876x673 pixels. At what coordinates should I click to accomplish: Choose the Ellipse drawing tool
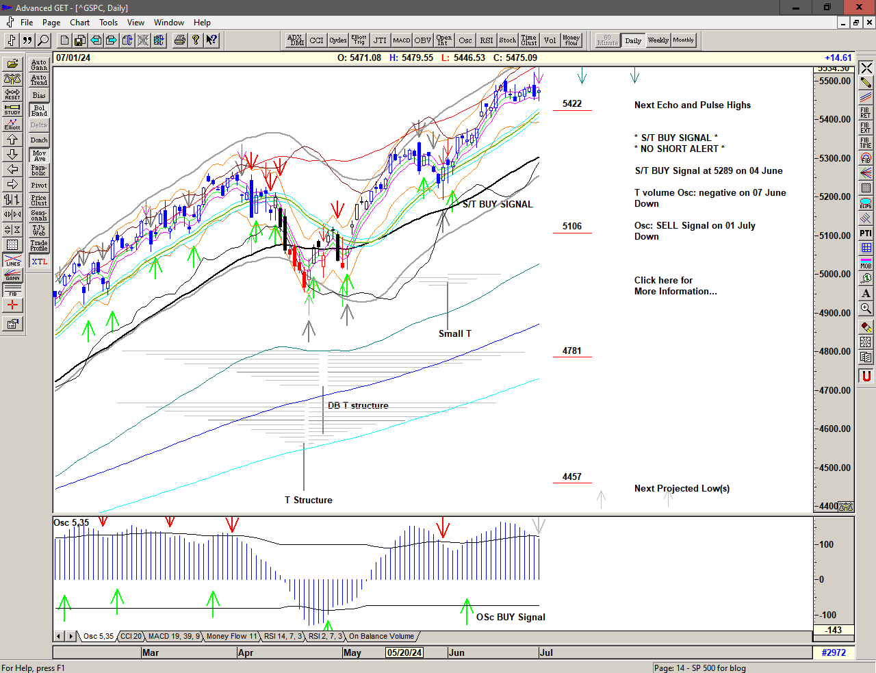click(866, 203)
